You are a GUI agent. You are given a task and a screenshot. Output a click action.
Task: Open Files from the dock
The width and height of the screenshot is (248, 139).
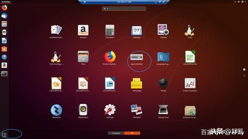coord(4,24)
